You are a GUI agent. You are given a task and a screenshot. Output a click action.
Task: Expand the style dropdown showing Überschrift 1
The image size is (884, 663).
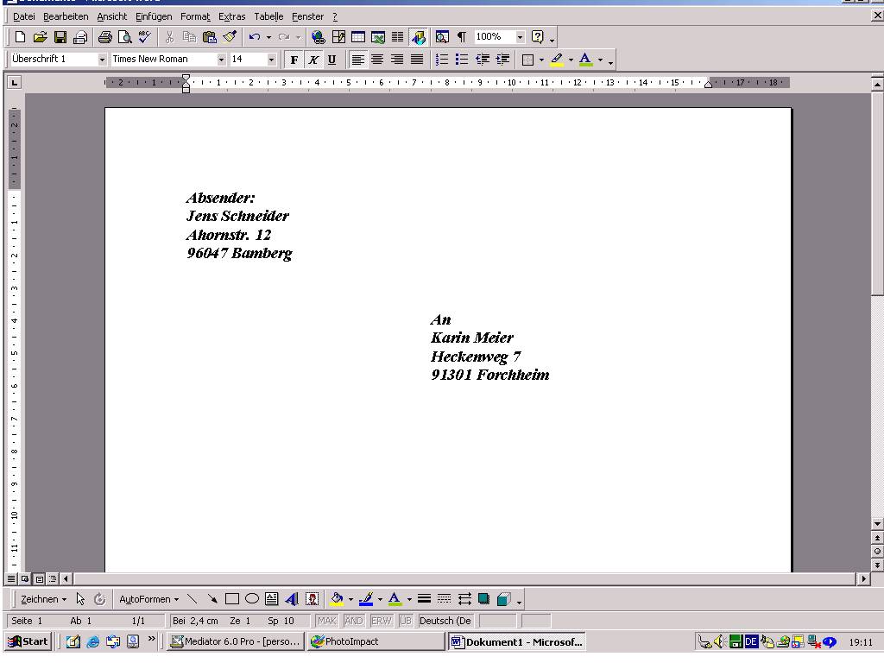pos(102,60)
